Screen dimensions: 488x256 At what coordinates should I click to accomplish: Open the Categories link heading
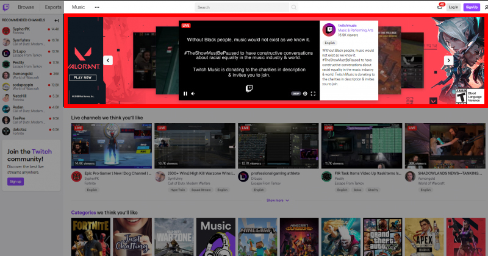coord(84,213)
